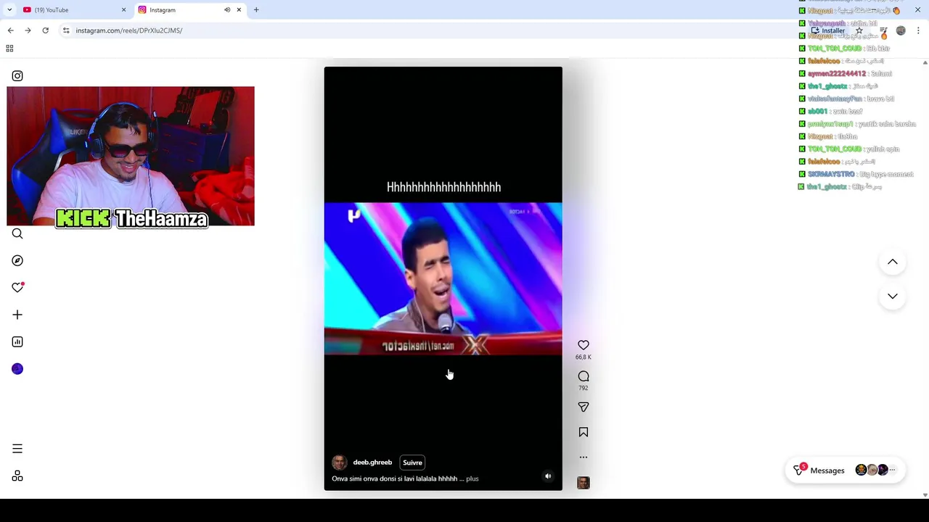Open the dashboard chart icon in sidebar
929x522 pixels.
(17, 341)
